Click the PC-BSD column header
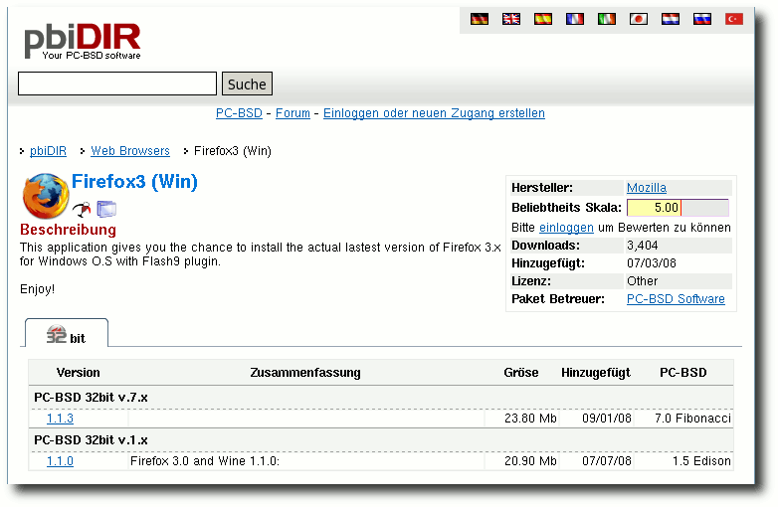Viewport: 778px width, 507px height. 683,372
